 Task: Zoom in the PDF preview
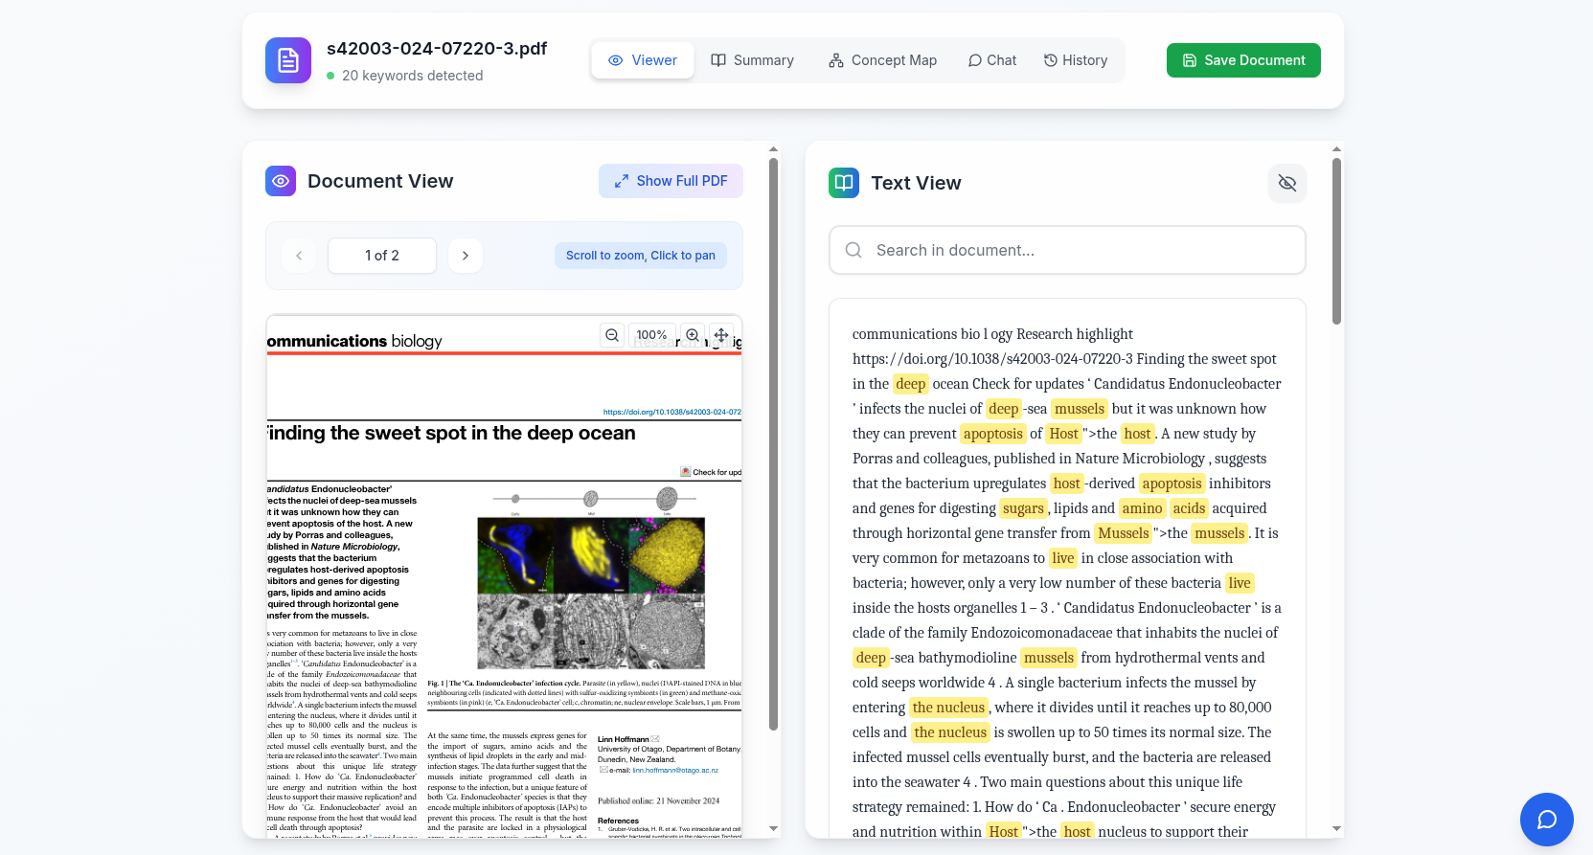693,335
